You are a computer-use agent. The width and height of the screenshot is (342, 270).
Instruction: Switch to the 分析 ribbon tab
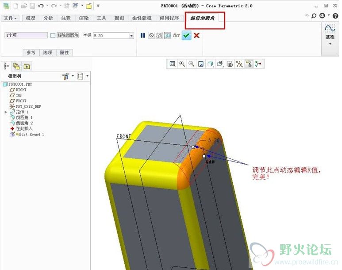click(x=48, y=18)
